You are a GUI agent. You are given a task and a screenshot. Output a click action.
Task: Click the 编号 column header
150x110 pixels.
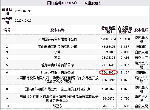(7, 30)
